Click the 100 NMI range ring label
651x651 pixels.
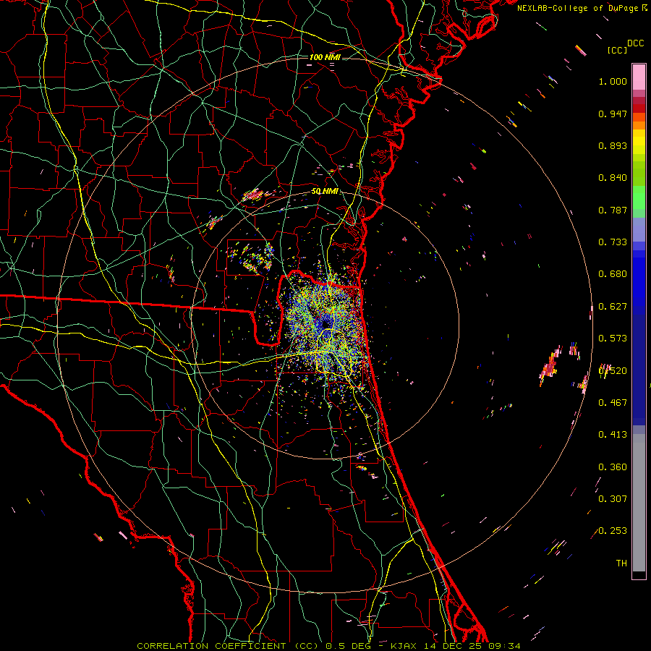325,57
